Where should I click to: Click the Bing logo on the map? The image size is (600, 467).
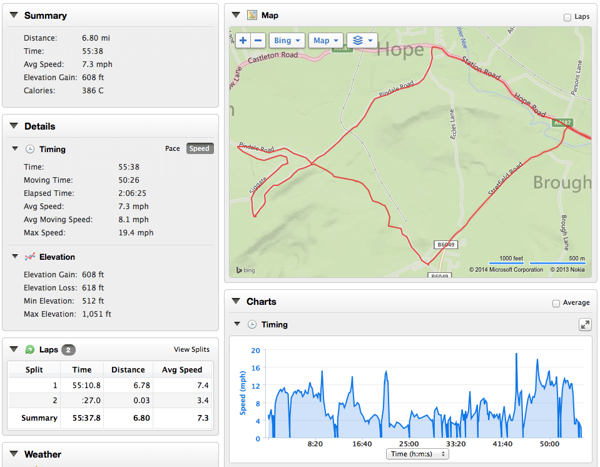(x=245, y=270)
